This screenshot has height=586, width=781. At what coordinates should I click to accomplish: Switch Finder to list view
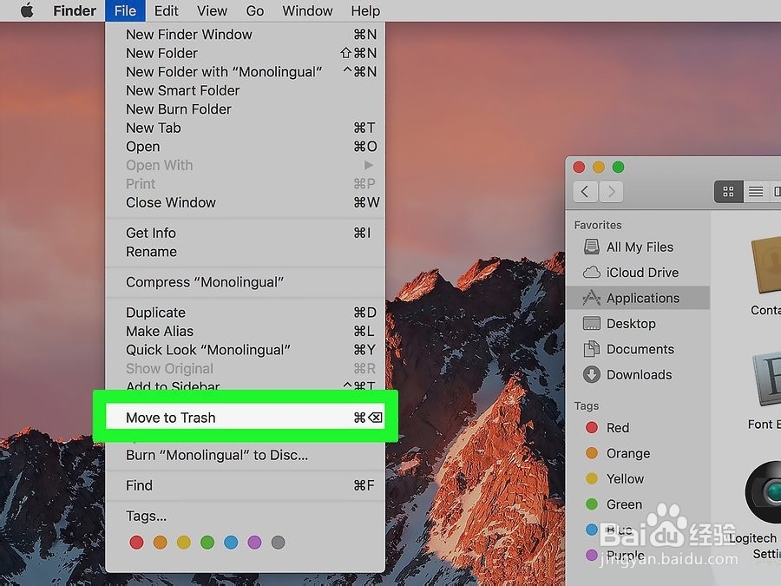[756, 191]
